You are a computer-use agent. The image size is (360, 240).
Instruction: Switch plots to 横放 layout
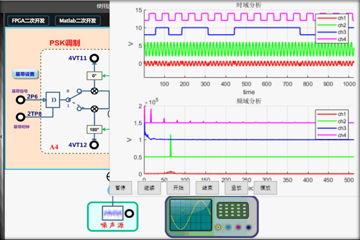[265, 188]
